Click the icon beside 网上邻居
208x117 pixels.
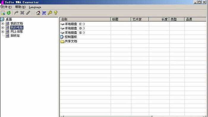[x=7, y=32]
